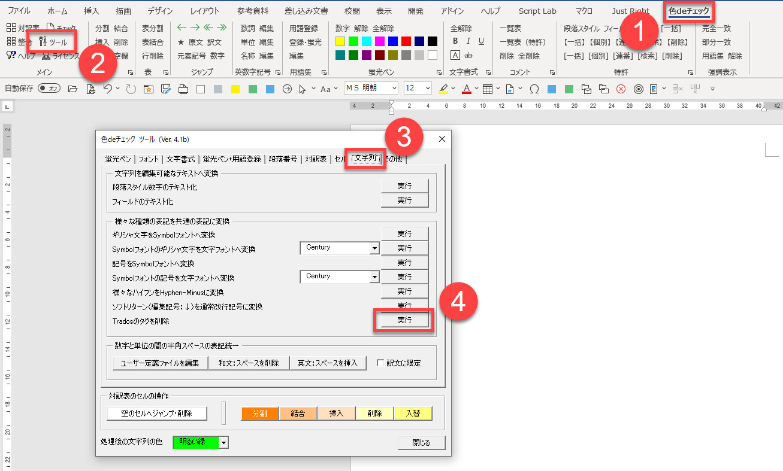Viewport: 783px width, 471px height.
Task: Click the undo arrow in the quick access toolbar
Action: click(107, 89)
